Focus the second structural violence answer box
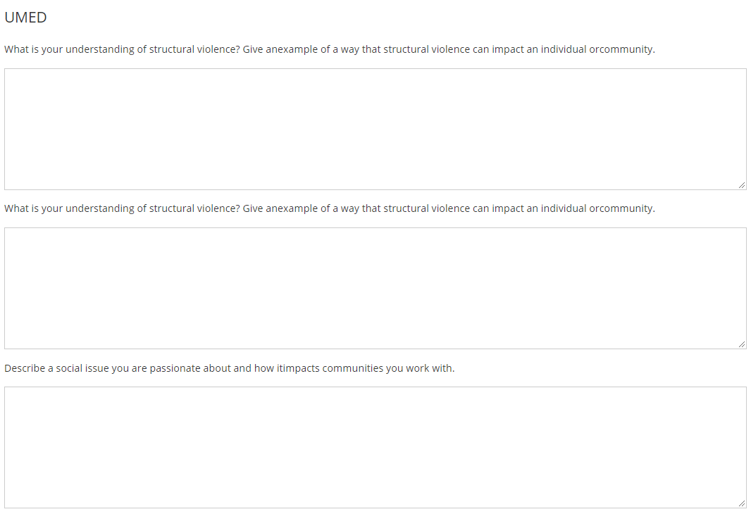Screen dimensions: 751x514 tap(375, 288)
